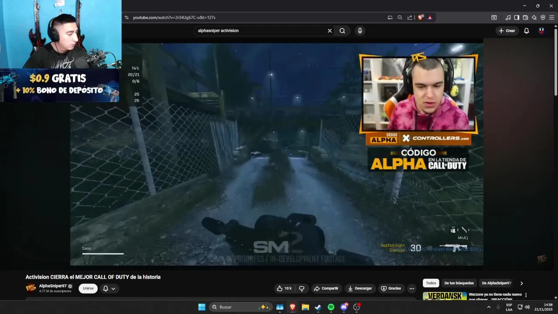
Task: Expand hidden system tray icons chevron
Action: 488,307
